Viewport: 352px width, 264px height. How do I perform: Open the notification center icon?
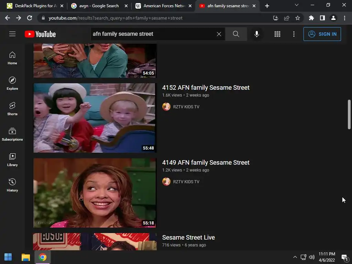tap(344, 257)
